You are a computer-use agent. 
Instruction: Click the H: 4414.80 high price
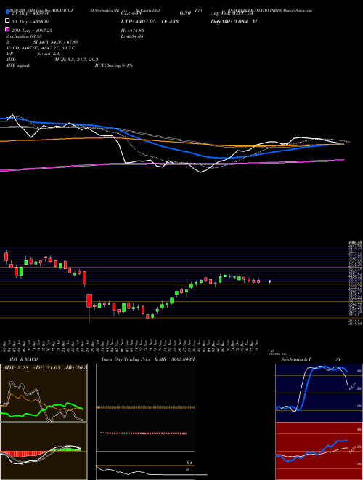click(x=133, y=31)
